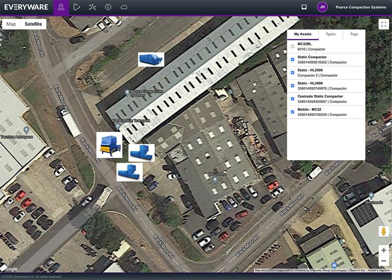Uncheck the Static - HL3000 checkbox
Viewport: 392px width, 280px height.
[x=292, y=86]
